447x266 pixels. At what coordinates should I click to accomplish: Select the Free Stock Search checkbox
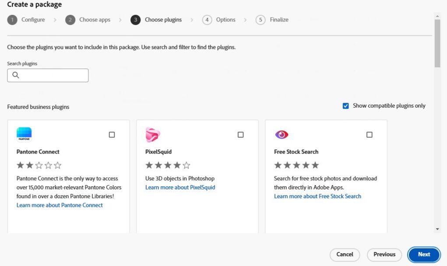point(369,134)
